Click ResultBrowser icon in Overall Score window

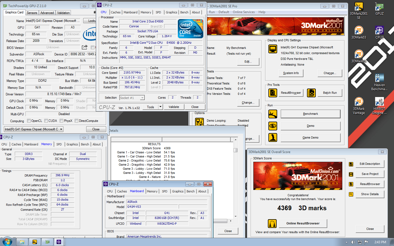(x=351, y=184)
